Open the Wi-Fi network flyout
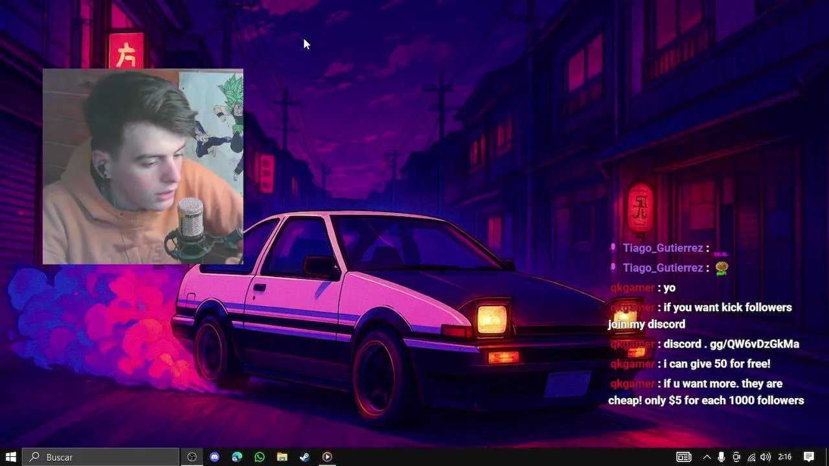The image size is (829, 466). tap(751, 457)
